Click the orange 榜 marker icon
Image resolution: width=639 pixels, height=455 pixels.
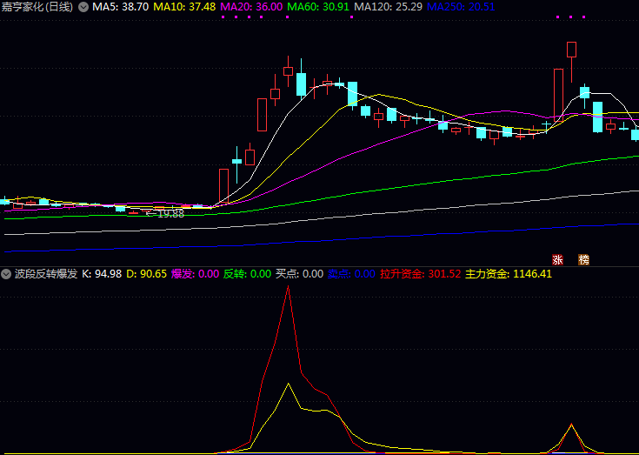coord(583,259)
